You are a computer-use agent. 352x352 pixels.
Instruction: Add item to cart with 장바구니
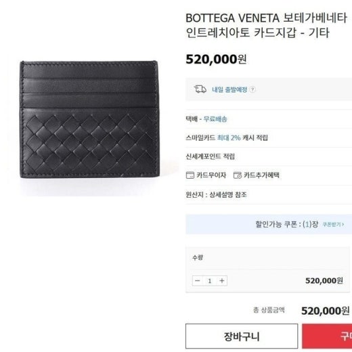click(x=242, y=336)
